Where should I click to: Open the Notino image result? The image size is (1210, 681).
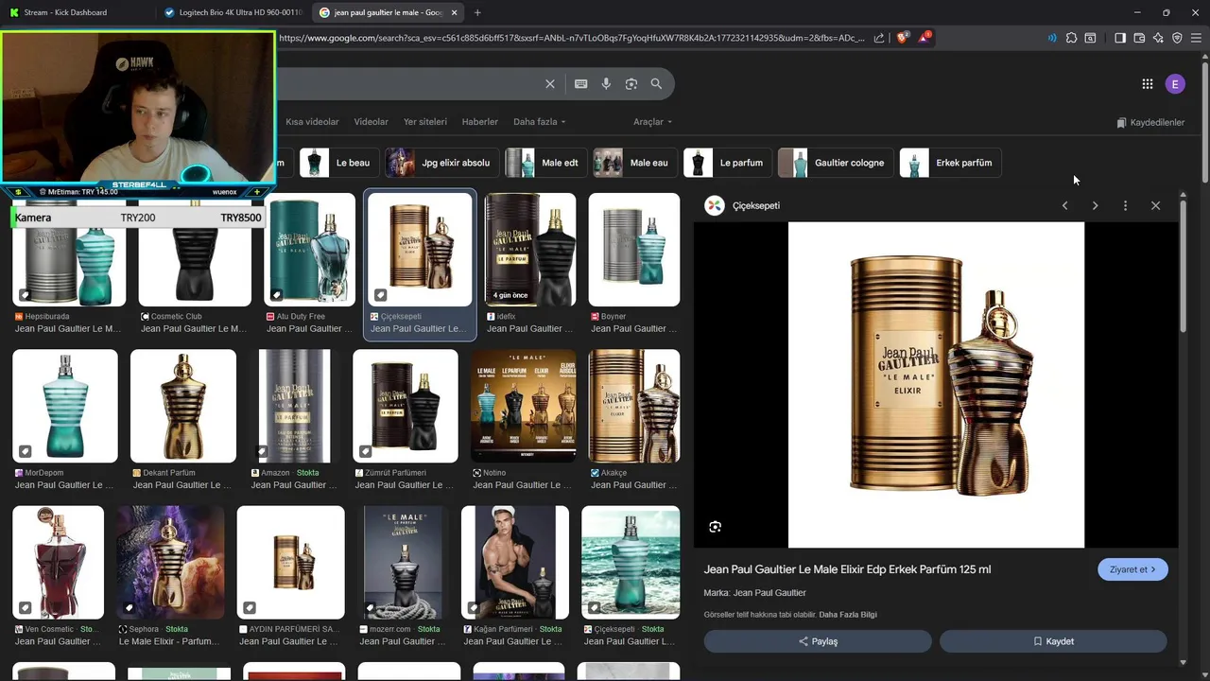(x=524, y=406)
